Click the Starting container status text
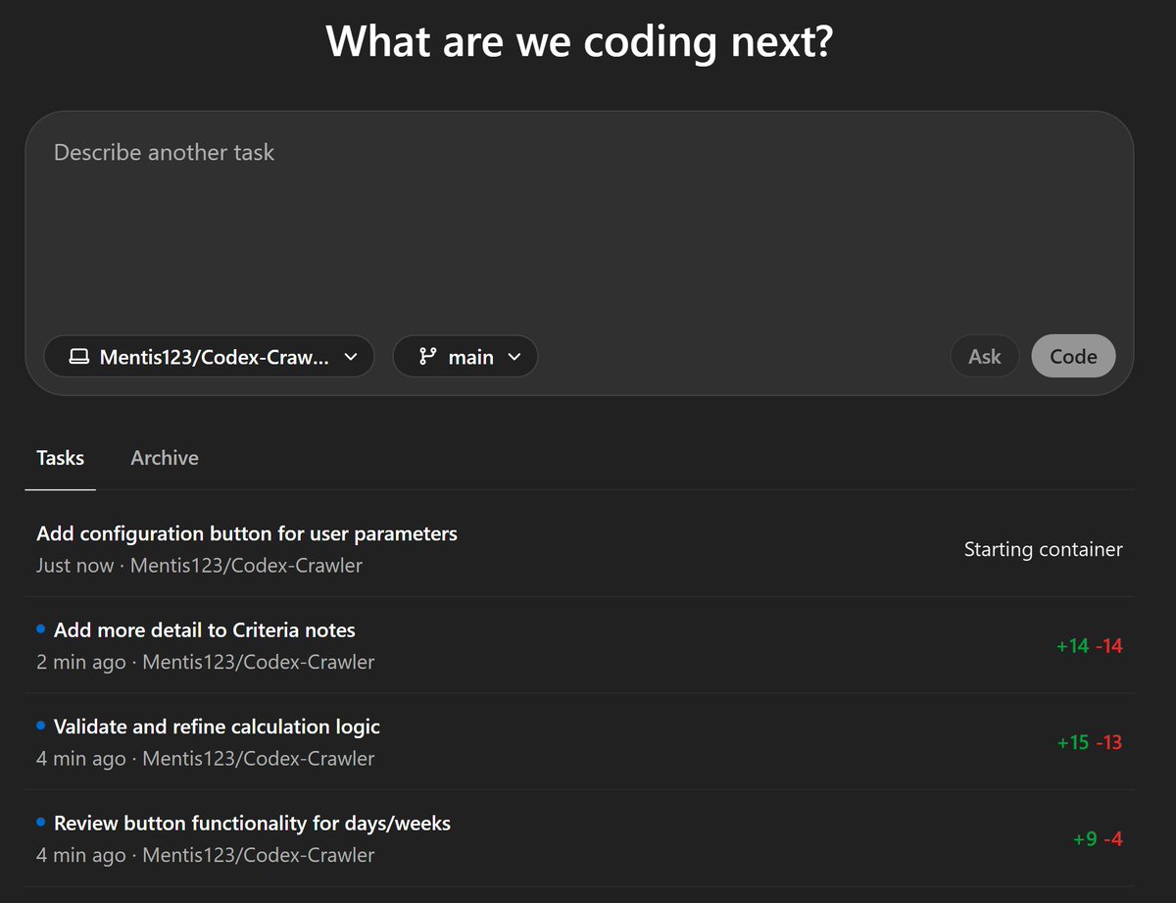Viewport: 1176px width, 903px height. [1044, 550]
